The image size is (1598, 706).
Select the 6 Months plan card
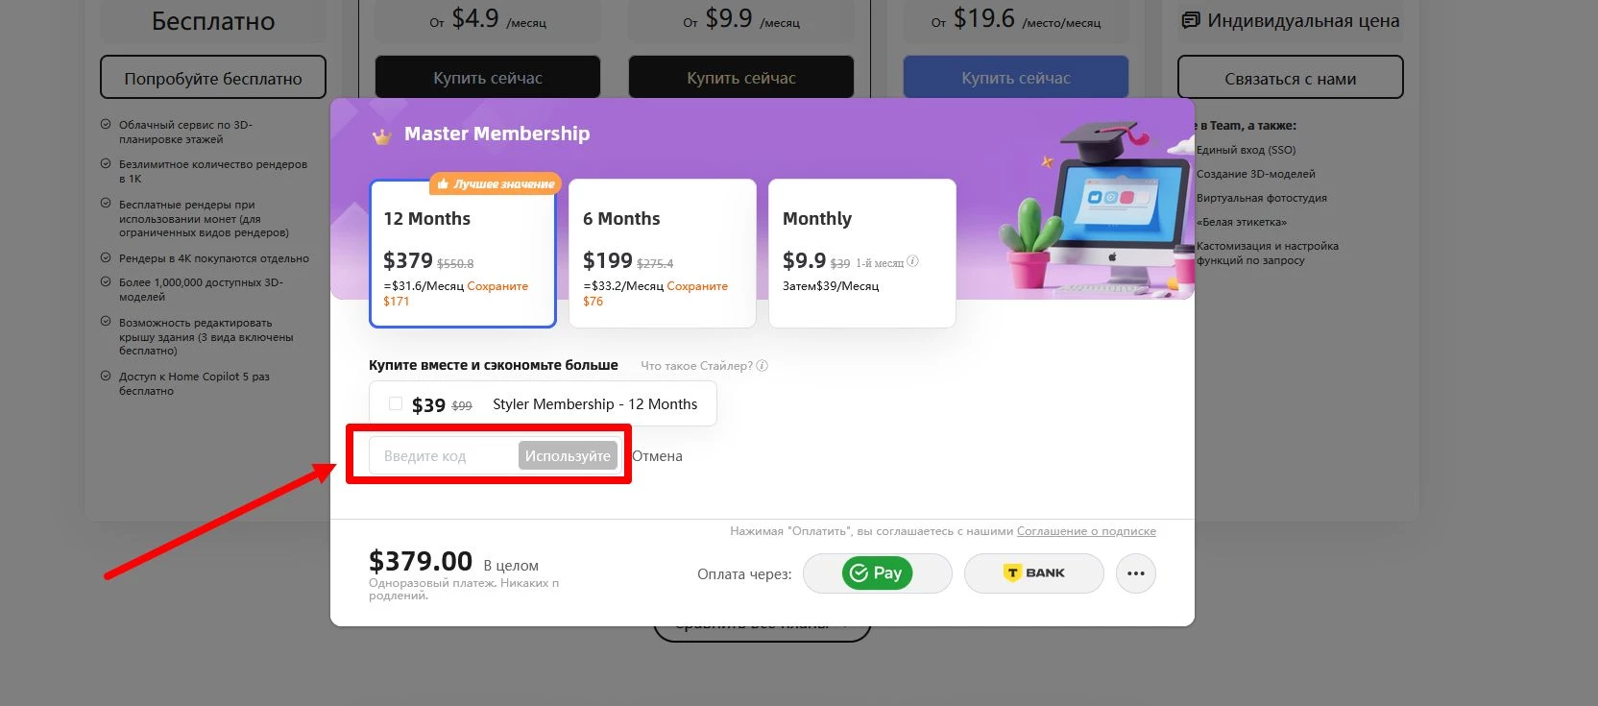pyautogui.click(x=663, y=254)
